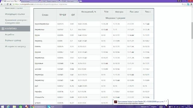Viewport: 193px width, 108px height.
Task: Click the Вхождений, % column header
Action: pyautogui.click(x=89, y=12)
